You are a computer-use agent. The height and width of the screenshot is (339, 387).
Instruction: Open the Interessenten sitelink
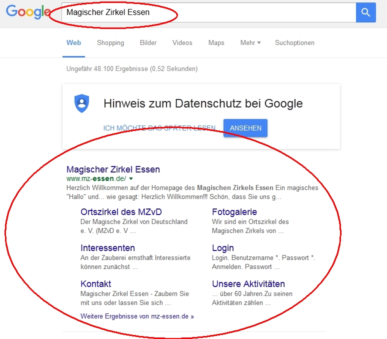click(x=107, y=247)
